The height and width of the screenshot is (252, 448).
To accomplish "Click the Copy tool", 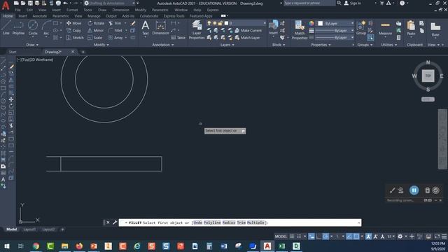I will pos(74,30).
